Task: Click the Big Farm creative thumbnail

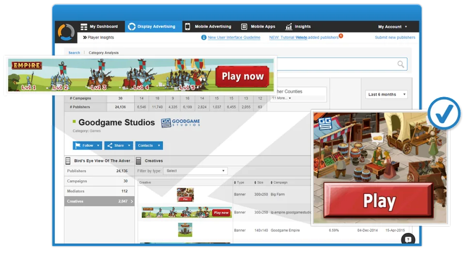Action: 186,195
